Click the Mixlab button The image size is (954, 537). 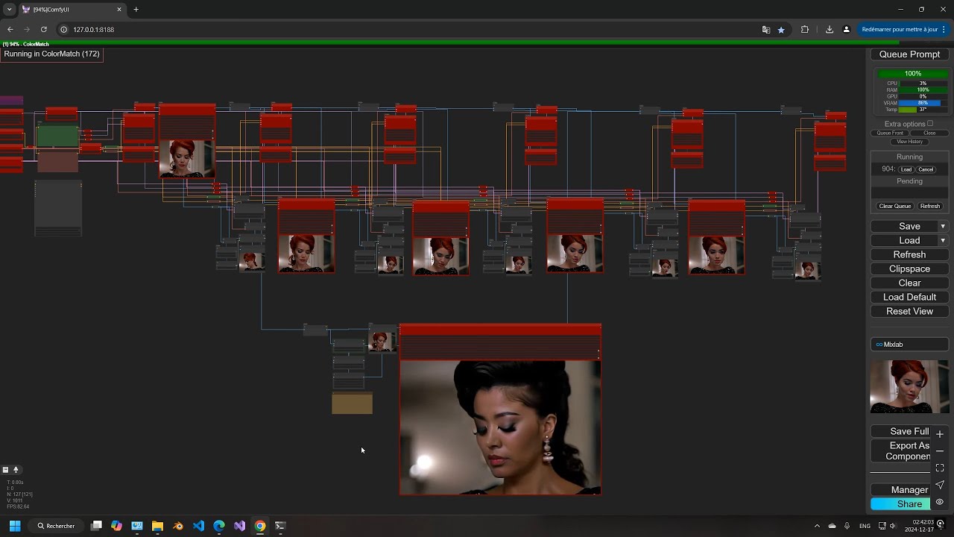click(x=909, y=345)
